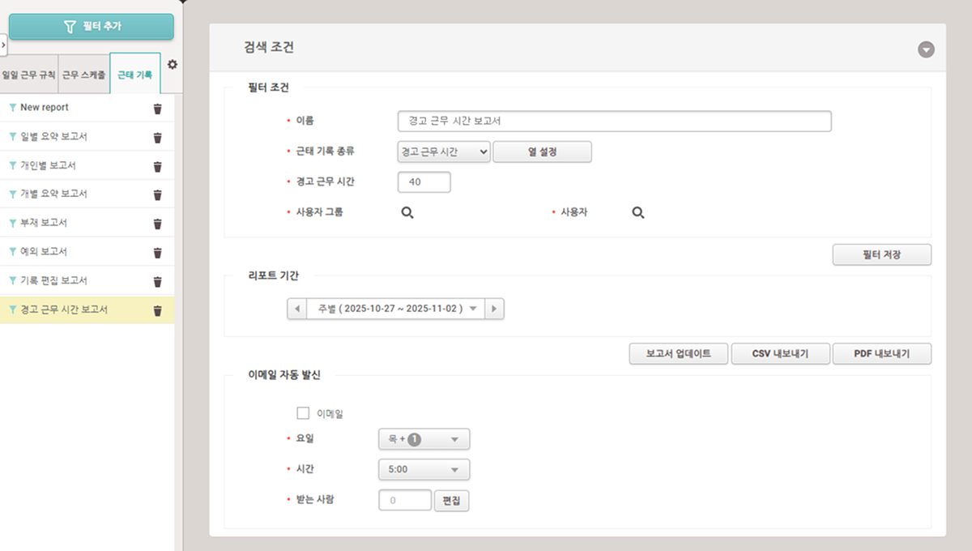Open the settings gear icon
Viewport: 972px width, 551px height.
point(173,65)
